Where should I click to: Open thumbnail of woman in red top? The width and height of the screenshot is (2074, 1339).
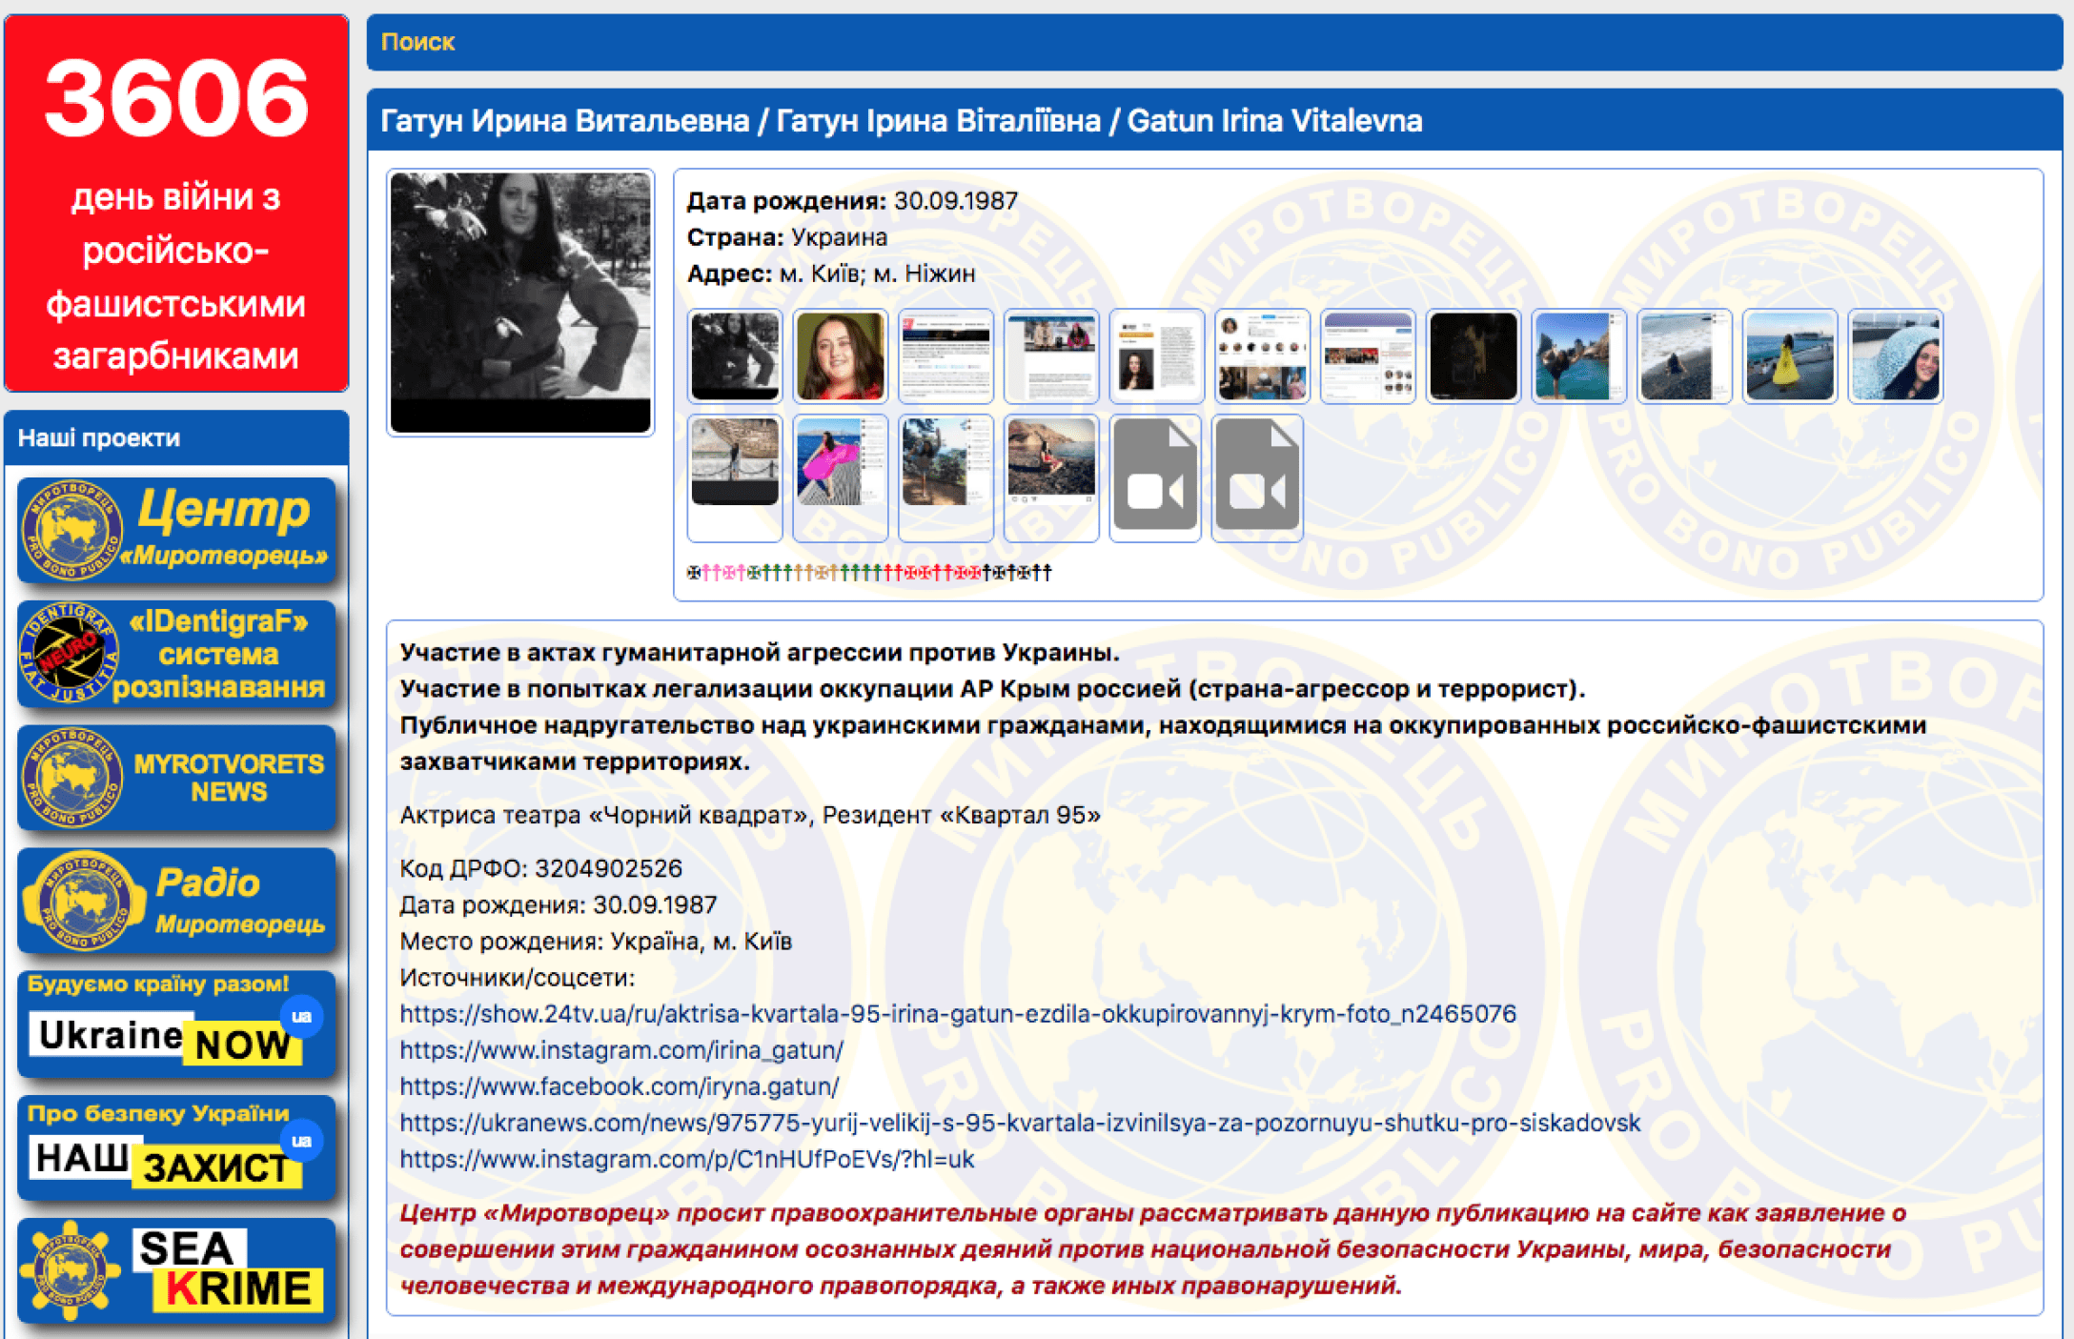pos(840,355)
